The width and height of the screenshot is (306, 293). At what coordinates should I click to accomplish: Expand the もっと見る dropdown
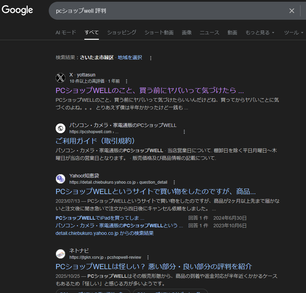(260, 32)
